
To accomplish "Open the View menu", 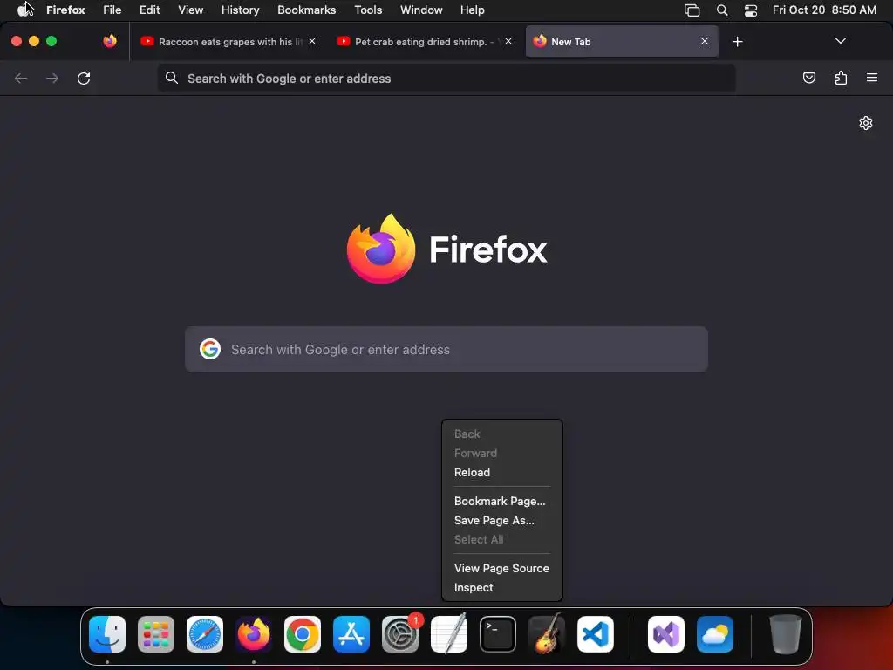I will click(x=190, y=10).
